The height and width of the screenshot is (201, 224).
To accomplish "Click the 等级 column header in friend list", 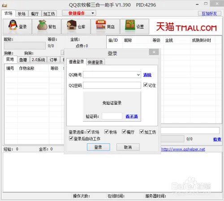I will coord(156,40).
